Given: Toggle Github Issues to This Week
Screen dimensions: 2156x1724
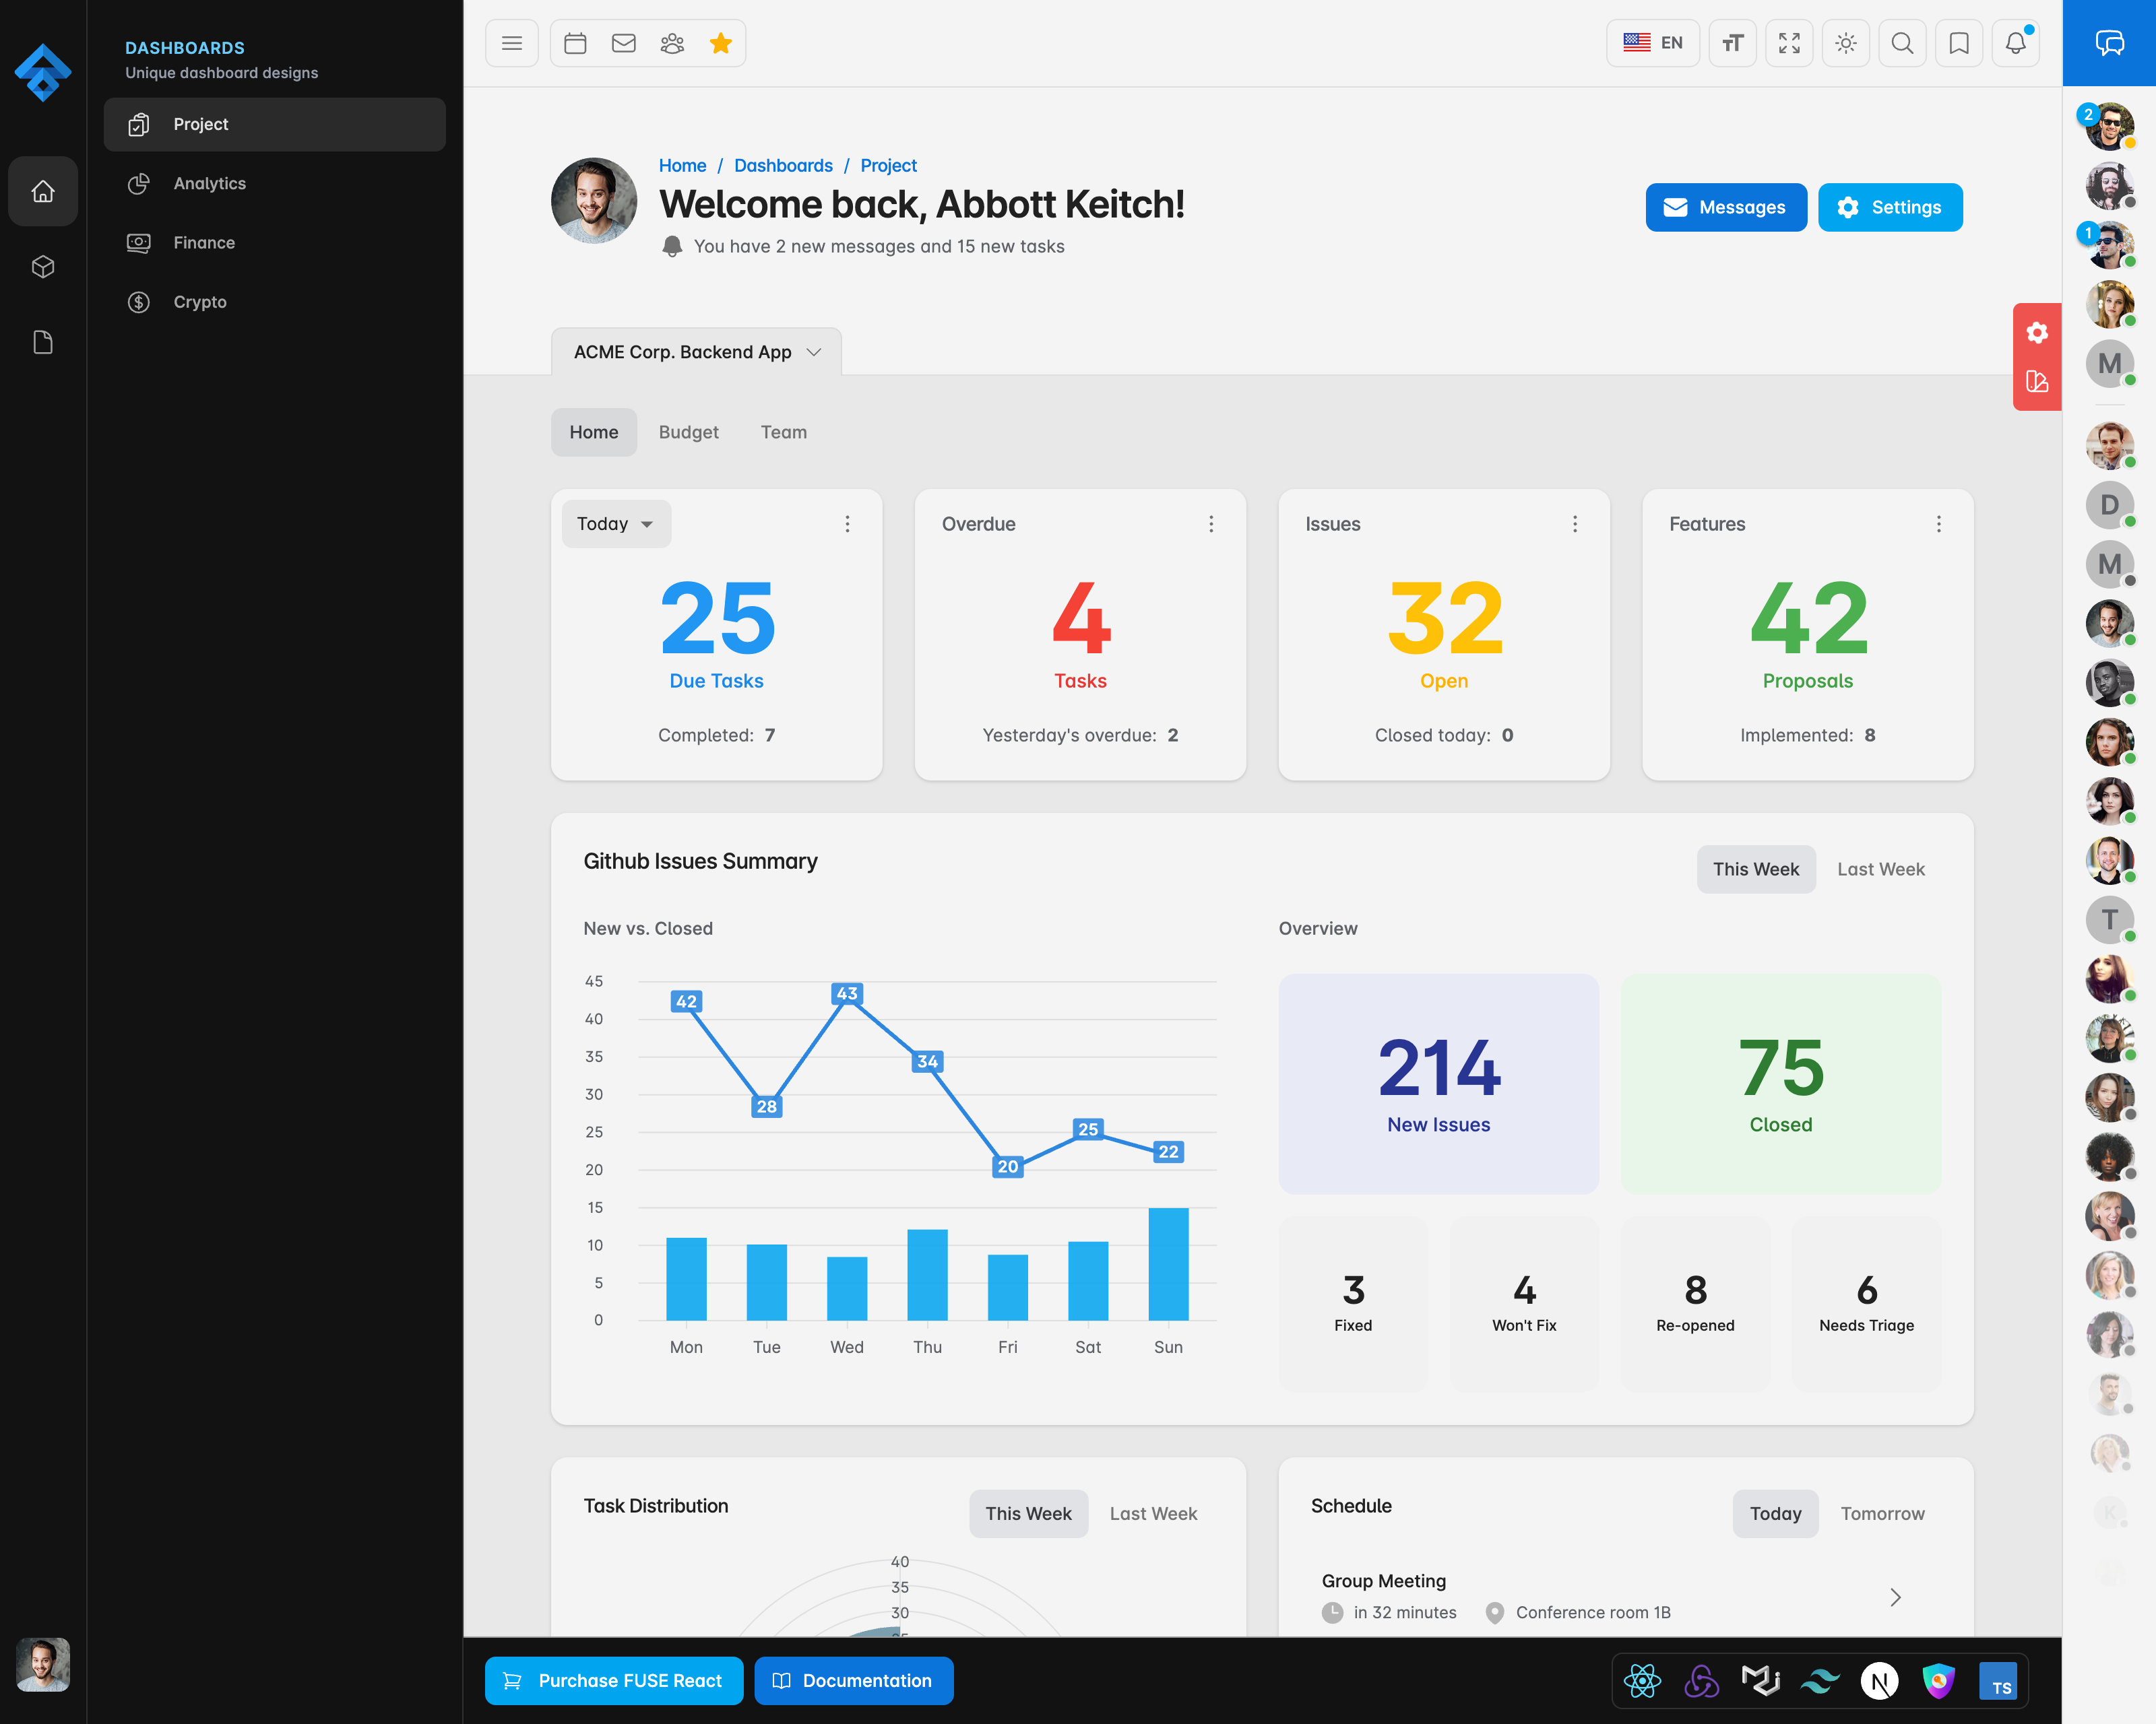Looking at the screenshot, I should 1756,869.
